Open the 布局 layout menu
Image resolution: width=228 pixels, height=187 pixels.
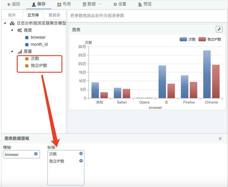[64, 4]
